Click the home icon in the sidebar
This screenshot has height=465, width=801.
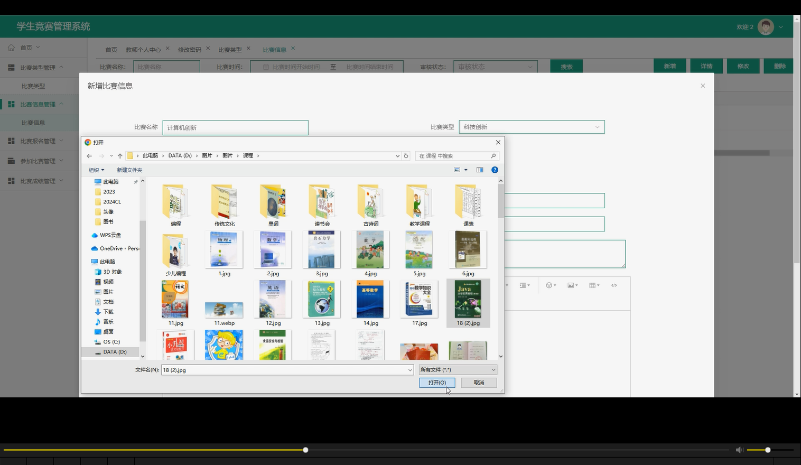point(11,48)
